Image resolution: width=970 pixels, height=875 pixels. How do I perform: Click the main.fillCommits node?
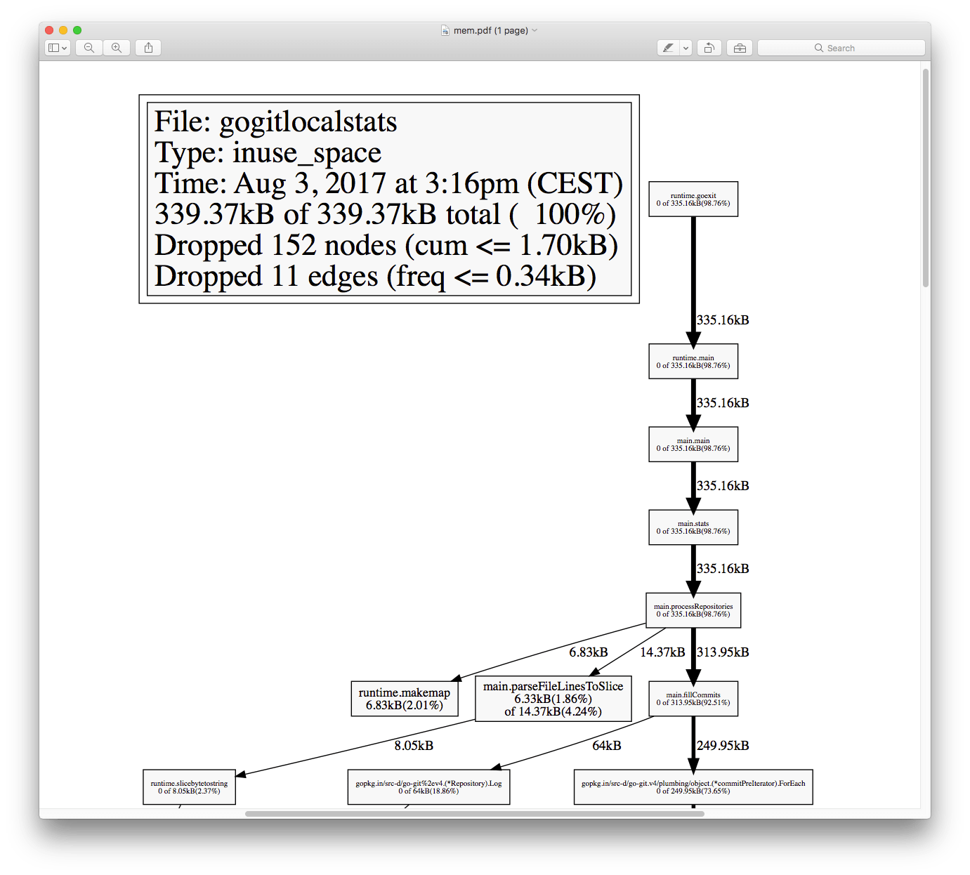point(693,699)
